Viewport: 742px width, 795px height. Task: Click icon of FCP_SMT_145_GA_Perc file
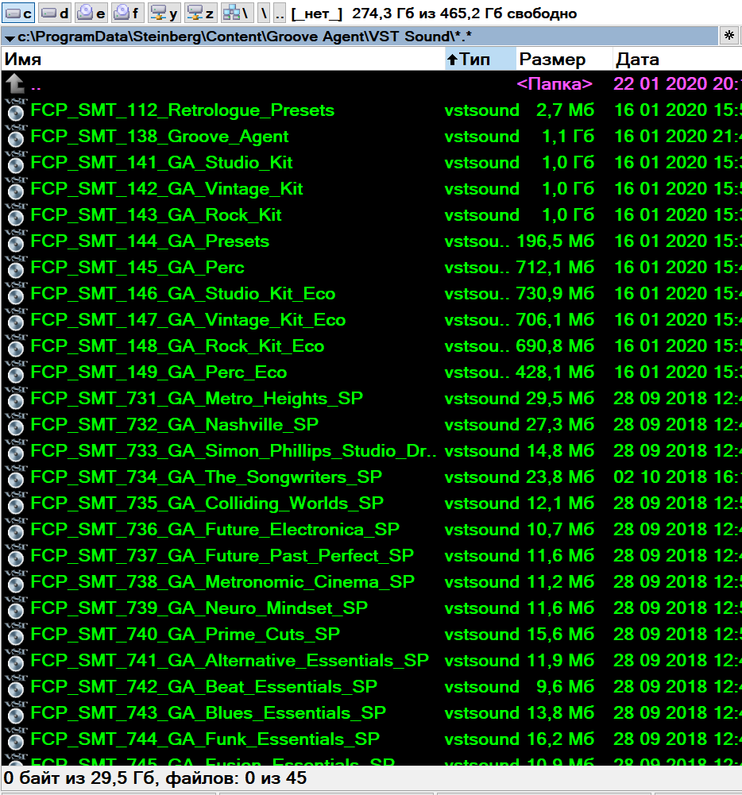click(x=15, y=267)
